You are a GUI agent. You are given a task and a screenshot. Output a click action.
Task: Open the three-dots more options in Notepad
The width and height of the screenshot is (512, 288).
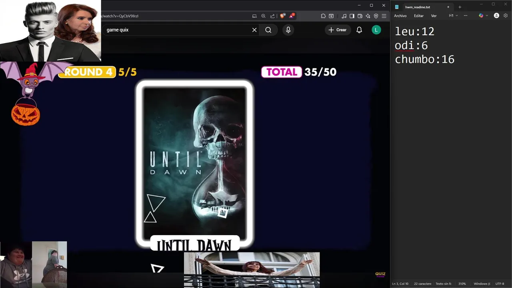tap(466, 16)
